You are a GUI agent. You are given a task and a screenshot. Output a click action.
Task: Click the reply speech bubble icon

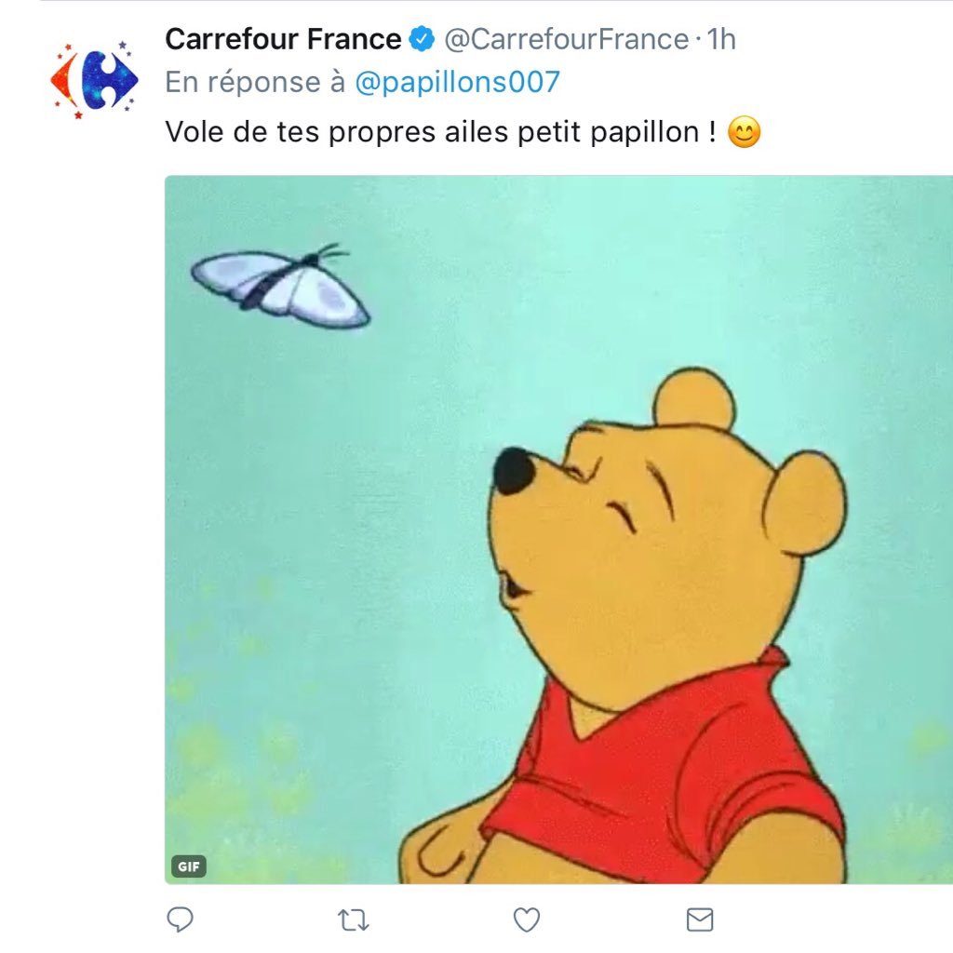click(x=180, y=919)
